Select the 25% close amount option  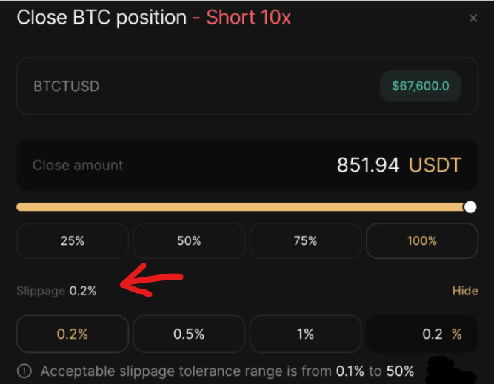(x=72, y=240)
